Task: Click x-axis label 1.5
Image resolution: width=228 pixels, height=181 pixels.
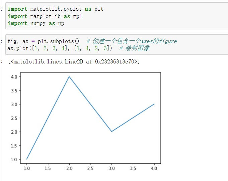Action: tap(48, 168)
